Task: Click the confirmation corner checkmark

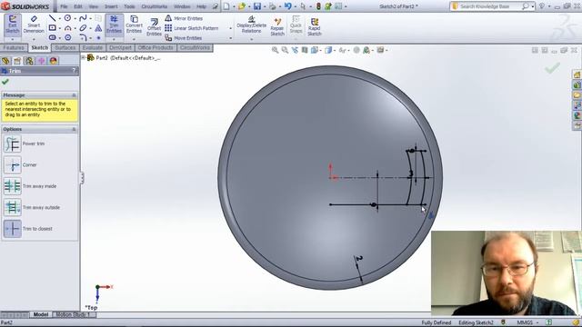Action: click(552, 68)
